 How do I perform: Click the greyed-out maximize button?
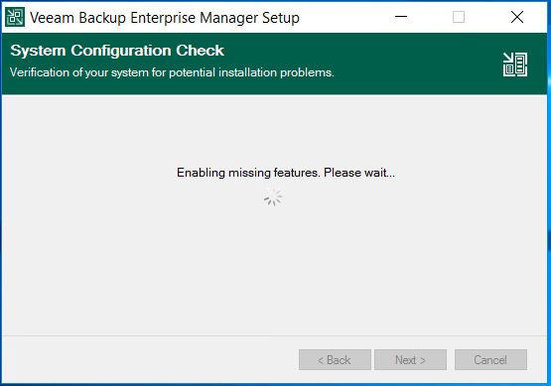point(459,17)
